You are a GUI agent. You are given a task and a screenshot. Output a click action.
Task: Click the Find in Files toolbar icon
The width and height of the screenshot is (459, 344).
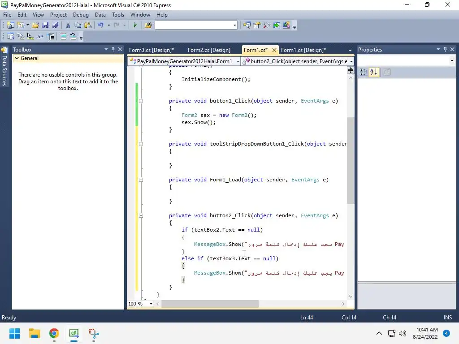[x=148, y=26]
